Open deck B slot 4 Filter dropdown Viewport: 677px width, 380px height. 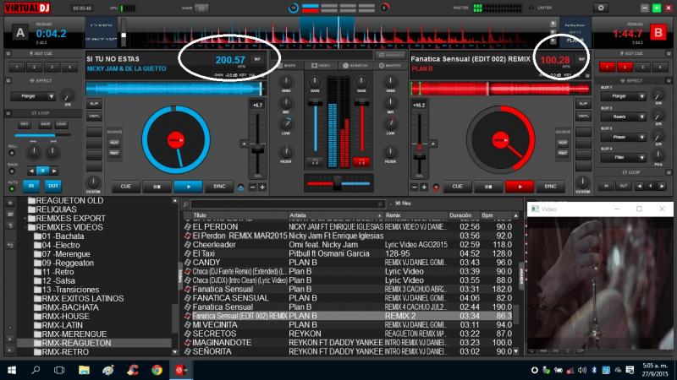(x=623, y=157)
